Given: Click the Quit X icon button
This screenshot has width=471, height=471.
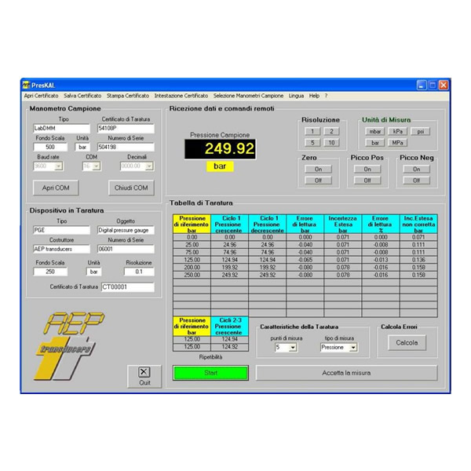Looking at the screenshot, I should tap(144, 372).
